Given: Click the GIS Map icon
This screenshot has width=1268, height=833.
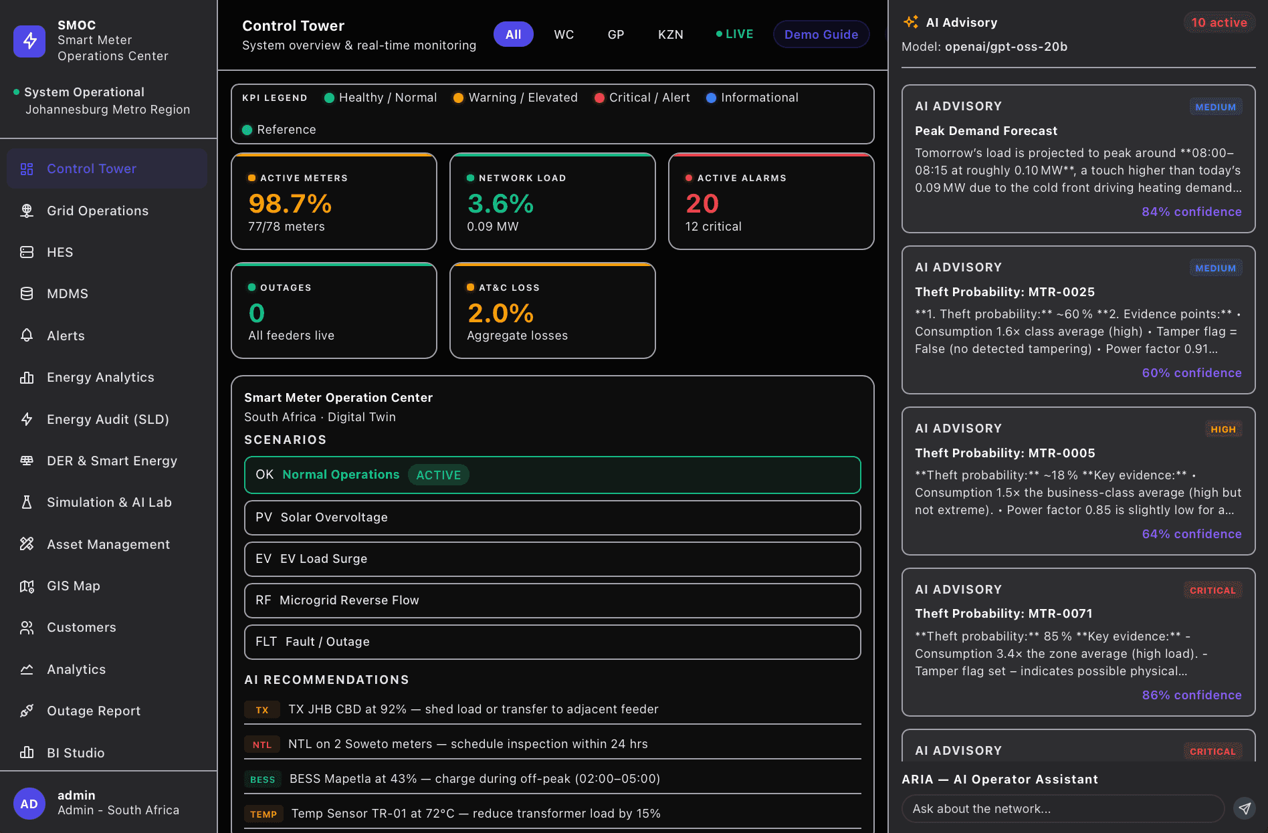Looking at the screenshot, I should tap(27, 586).
